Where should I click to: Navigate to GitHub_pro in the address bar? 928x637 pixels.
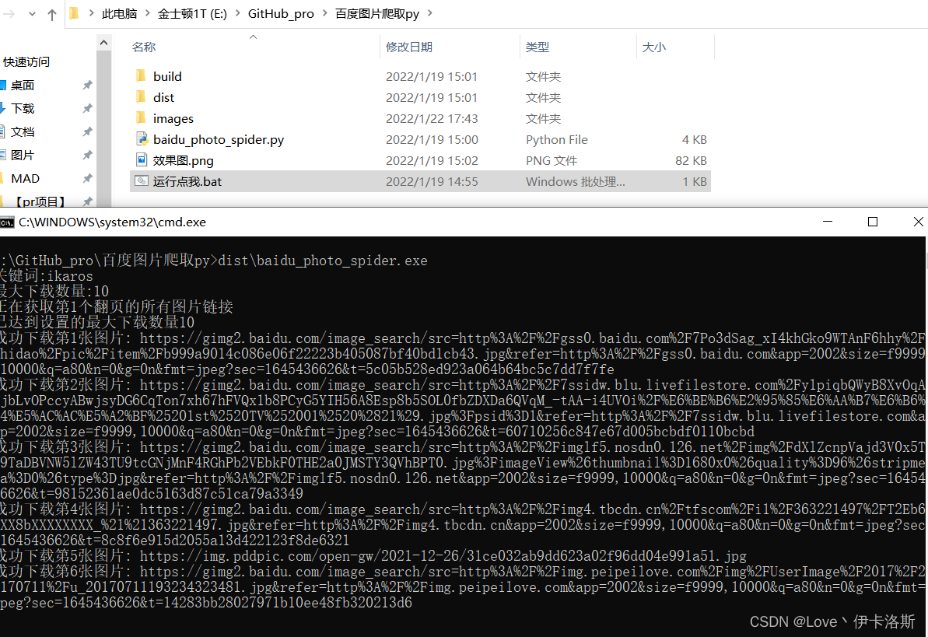[281, 14]
